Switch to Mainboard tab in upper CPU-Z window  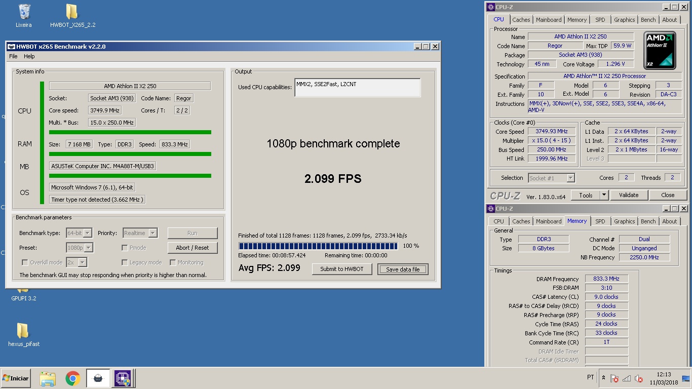tap(549, 20)
